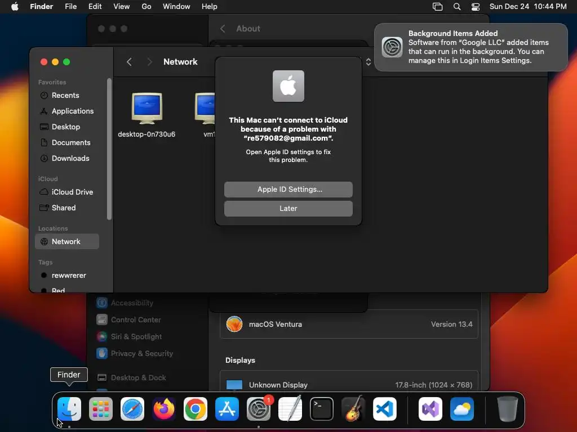The height and width of the screenshot is (432, 577).
Task: Click the menu bar date and time
Action: (x=528, y=7)
